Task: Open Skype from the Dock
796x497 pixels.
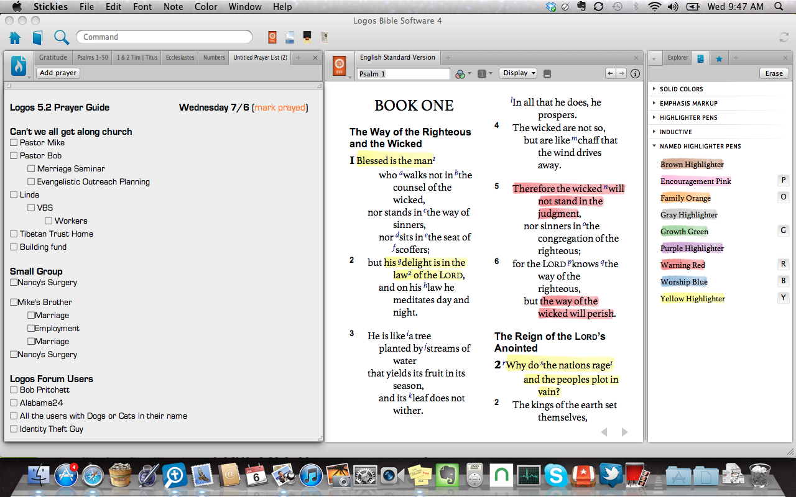Action: point(555,476)
